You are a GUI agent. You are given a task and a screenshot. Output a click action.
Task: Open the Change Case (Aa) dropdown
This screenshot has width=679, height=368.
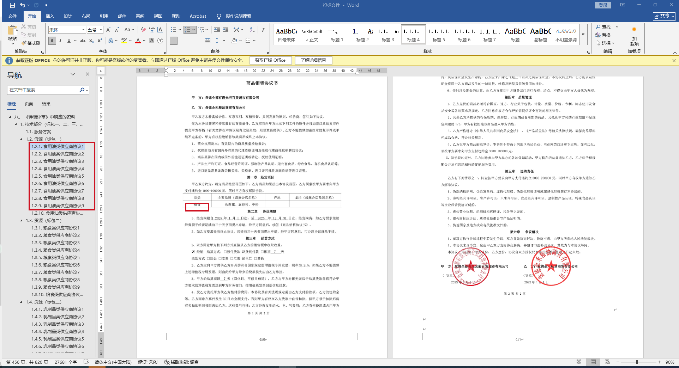click(x=129, y=30)
